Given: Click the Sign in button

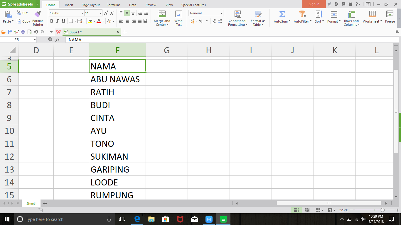Looking at the screenshot, I should tap(314, 4).
